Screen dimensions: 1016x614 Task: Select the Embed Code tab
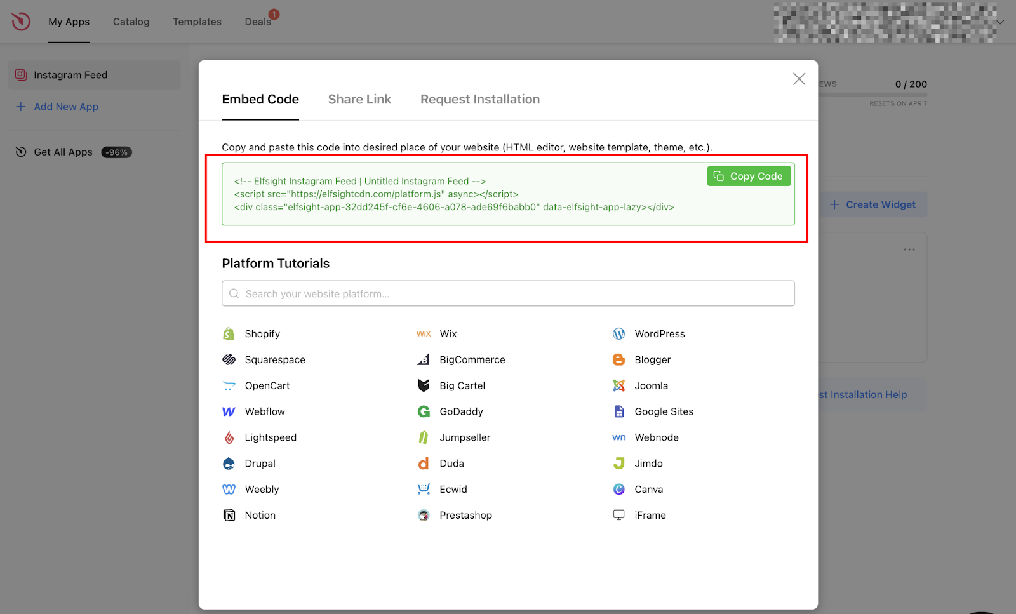[260, 100]
